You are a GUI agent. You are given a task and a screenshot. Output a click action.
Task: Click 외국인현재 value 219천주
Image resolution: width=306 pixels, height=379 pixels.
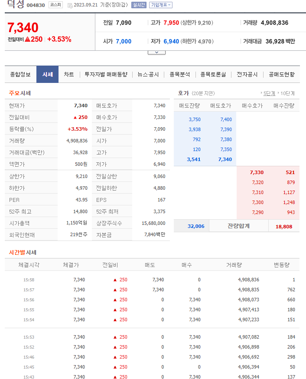coord(79,234)
